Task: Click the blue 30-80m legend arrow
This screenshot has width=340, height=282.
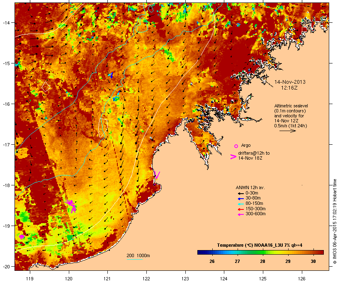Action: [x=240, y=199]
